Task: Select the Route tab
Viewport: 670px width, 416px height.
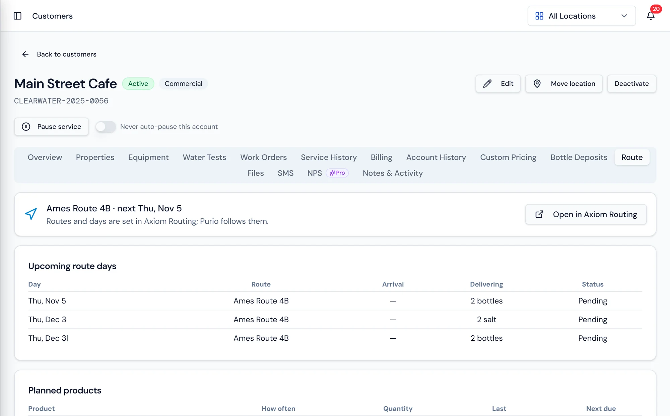Action: click(632, 157)
